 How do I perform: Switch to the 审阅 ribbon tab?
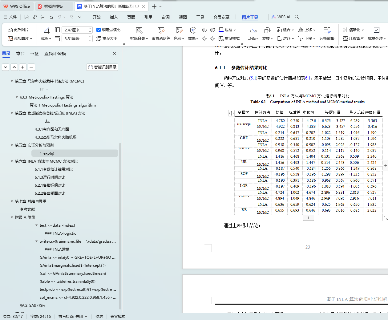tap(166, 17)
